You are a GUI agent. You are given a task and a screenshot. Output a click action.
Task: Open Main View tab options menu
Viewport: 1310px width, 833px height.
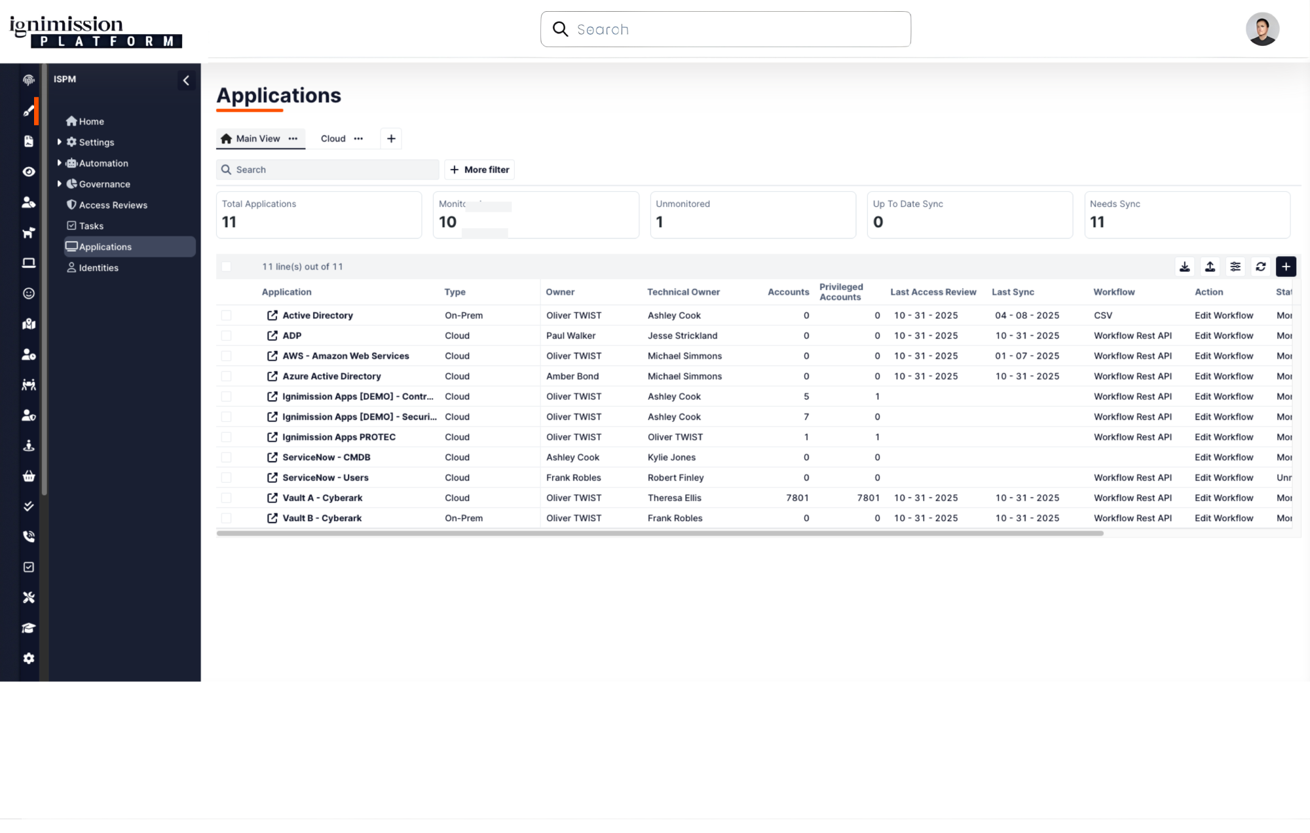pyautogui.click(x=293, y=138)
